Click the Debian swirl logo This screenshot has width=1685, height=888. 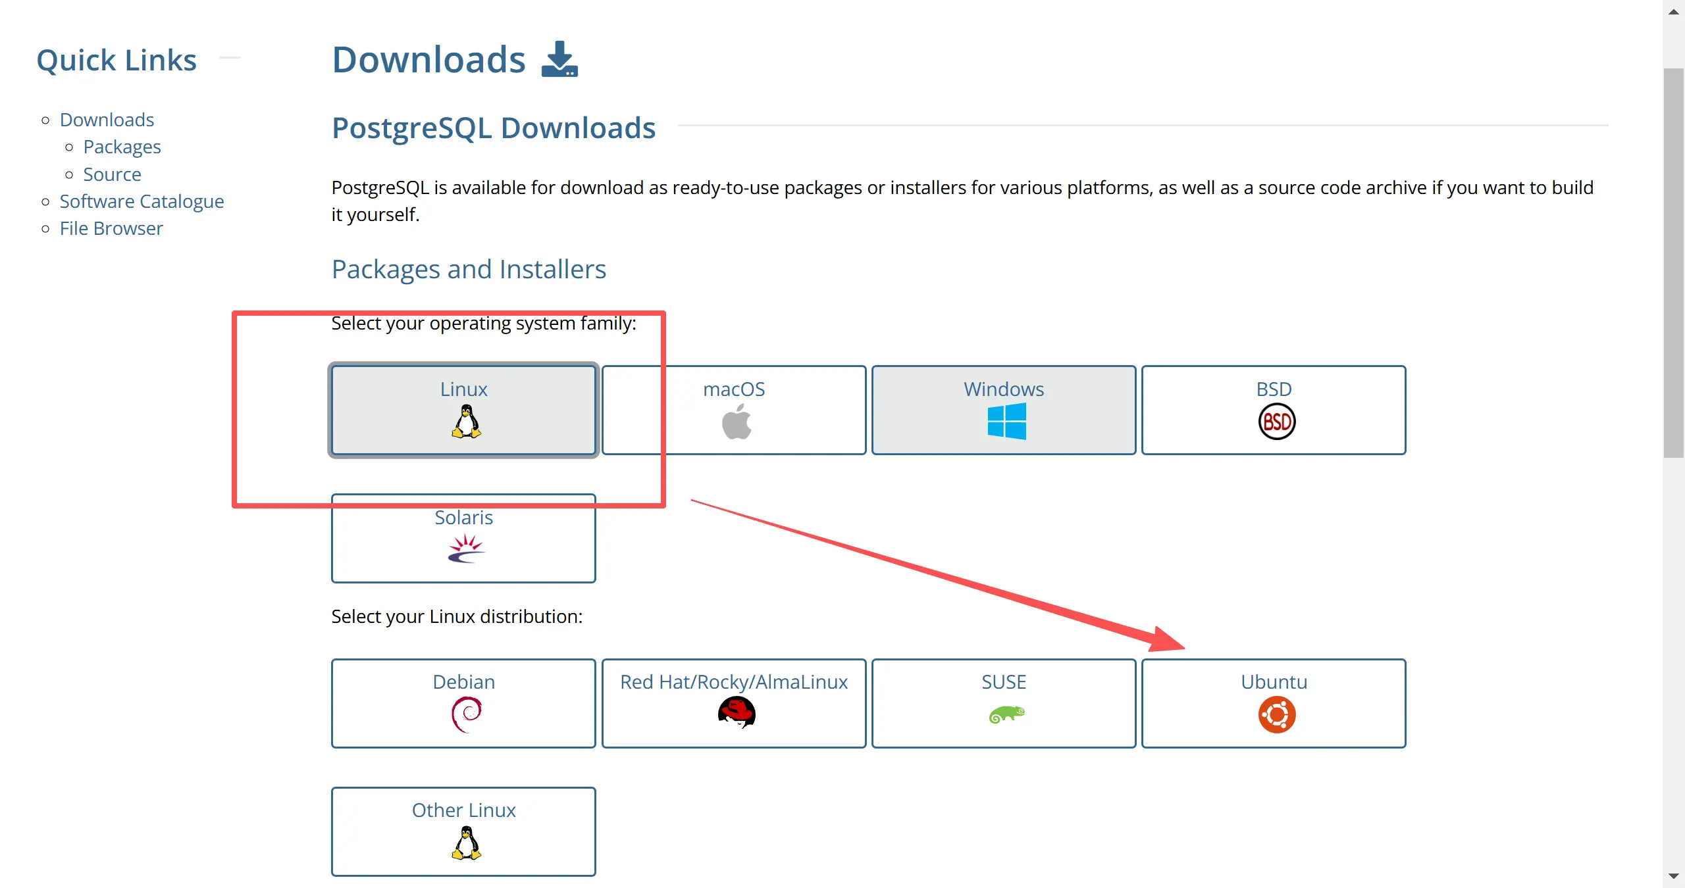pos(466,714)
